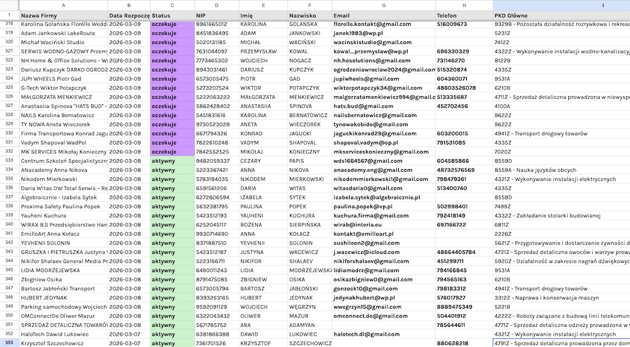The height and width of the screenshot is (347, 630).
Task: Select the surname cell "SZCZECHOWICZ"
Action: (x=309, y=343)
